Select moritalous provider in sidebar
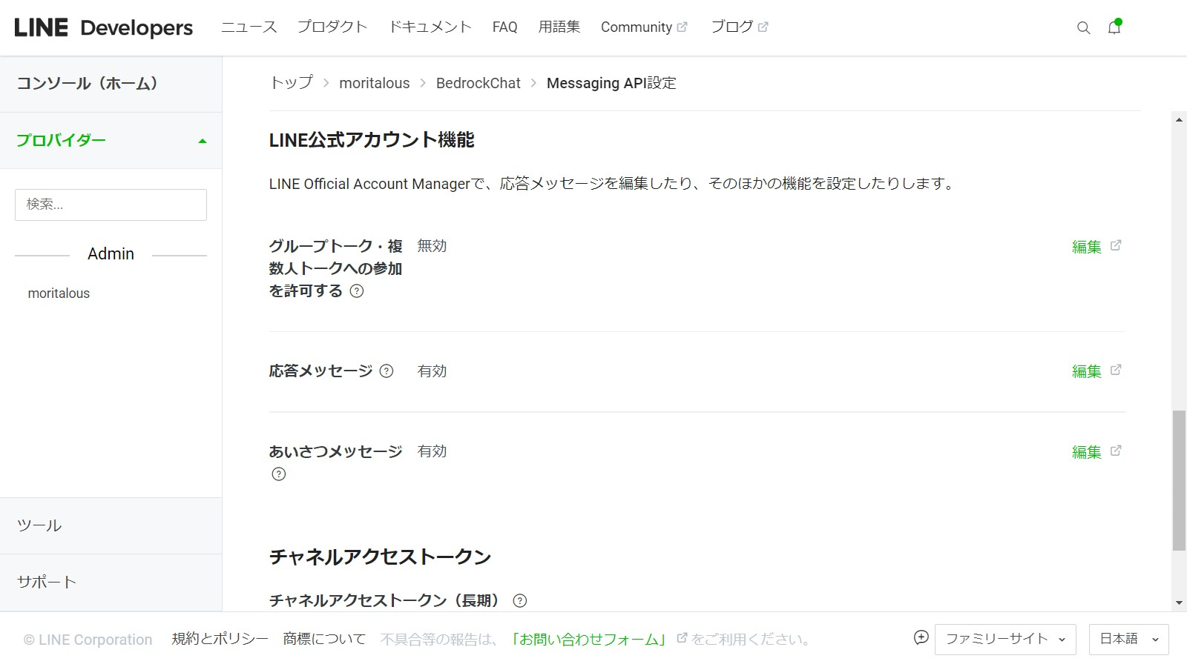Image resolution: width=1187 pixels, height=667 pixels. [59, 293]
